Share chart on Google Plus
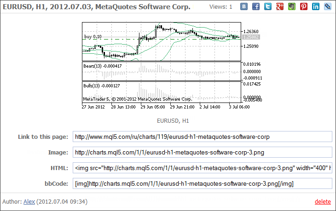This screenshot has height=211, width=336. click(x=280, y=6)
